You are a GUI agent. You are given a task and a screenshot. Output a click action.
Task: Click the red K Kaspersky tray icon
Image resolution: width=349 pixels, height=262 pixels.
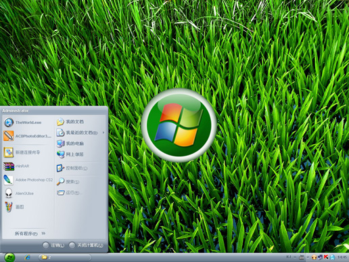(326, 257)
